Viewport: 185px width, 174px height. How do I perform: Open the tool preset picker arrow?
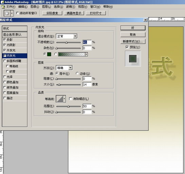(12, 13)
